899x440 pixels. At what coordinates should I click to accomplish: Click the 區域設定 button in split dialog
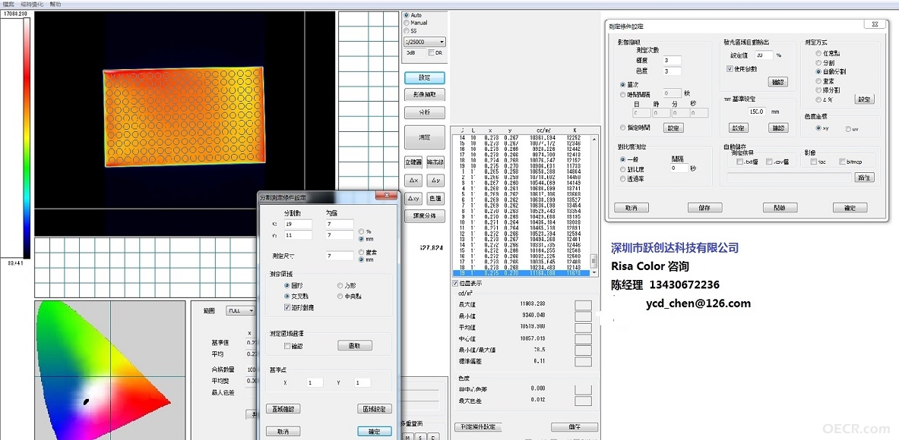[x=375, y=409]
